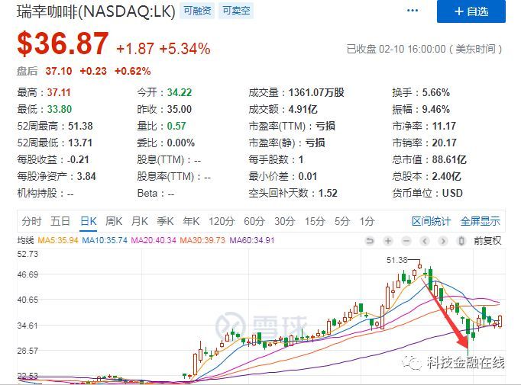Move chart right with the right chevron
Screen dimensions: 521x385
443,241
